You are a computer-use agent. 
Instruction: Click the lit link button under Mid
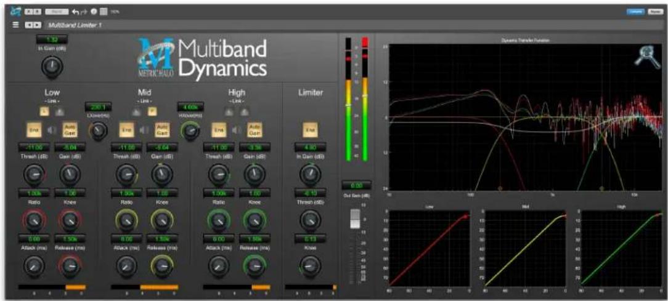point(152,111)
